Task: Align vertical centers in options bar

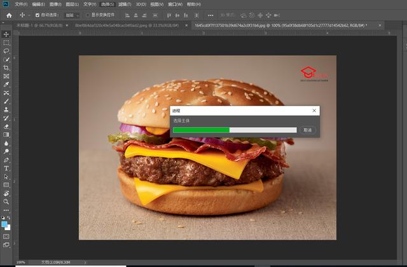Action: 177,15
